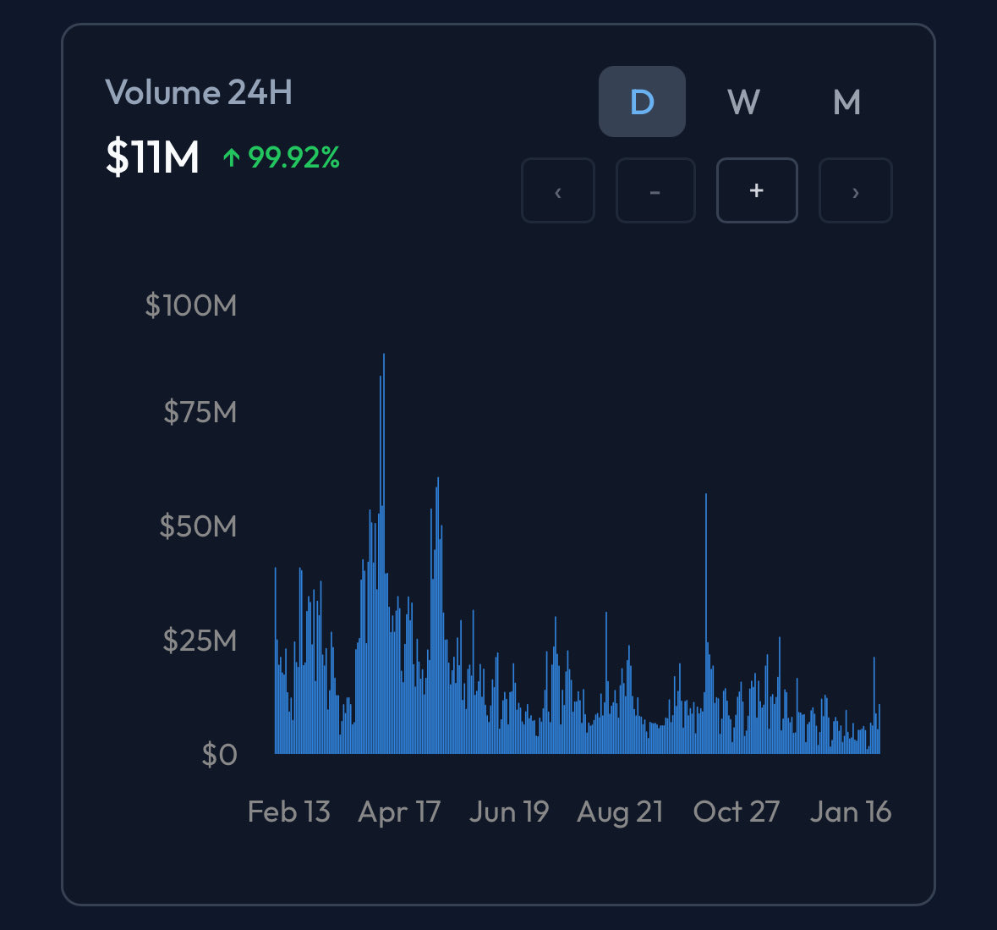Zoom in chart with plus button

757,191
